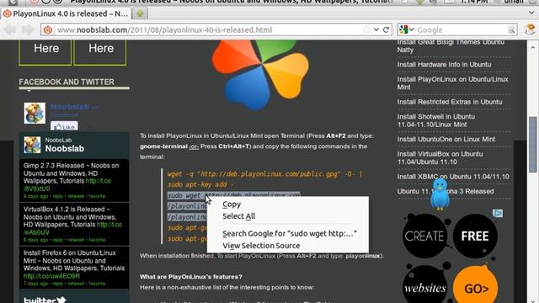
Task: Open Install Great Bisigi Themes link
Action: tap(451, 46)
